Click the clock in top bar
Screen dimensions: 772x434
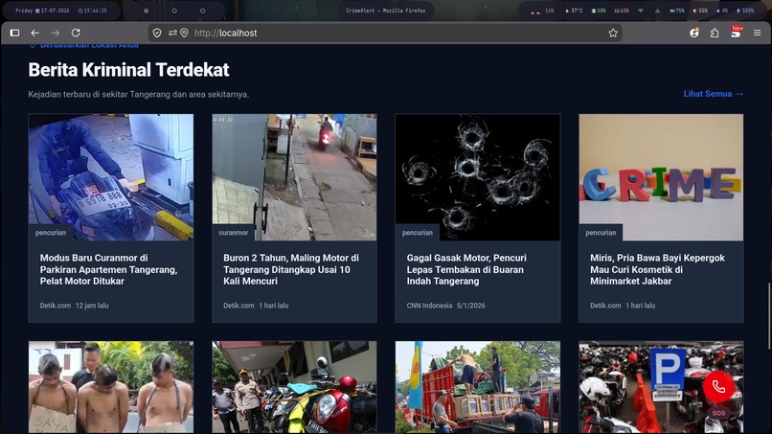(x=93, y=11)
